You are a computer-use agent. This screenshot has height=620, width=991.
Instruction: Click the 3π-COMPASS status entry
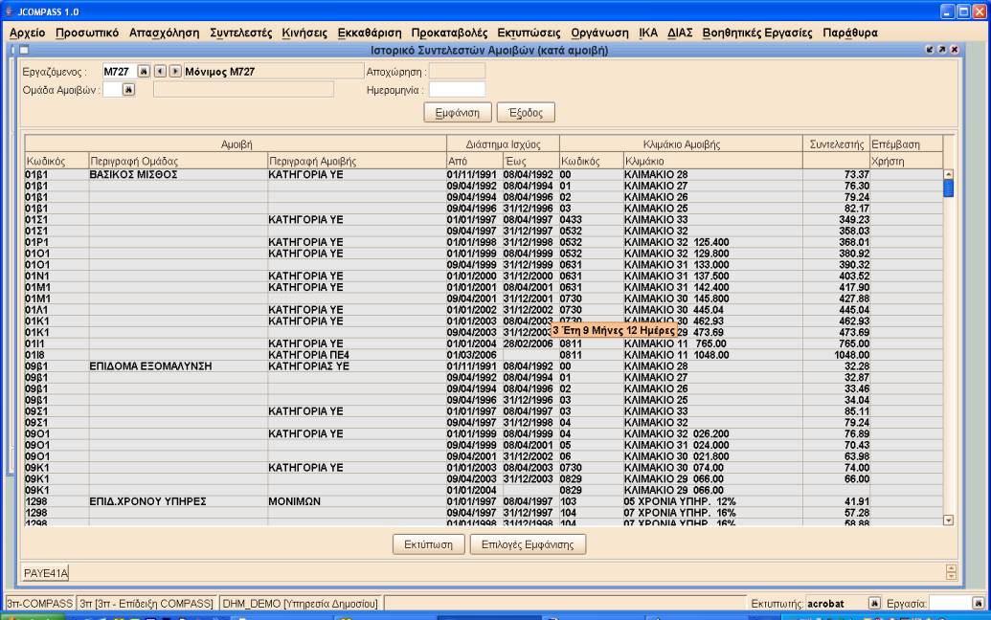click(x=40, y=604)
